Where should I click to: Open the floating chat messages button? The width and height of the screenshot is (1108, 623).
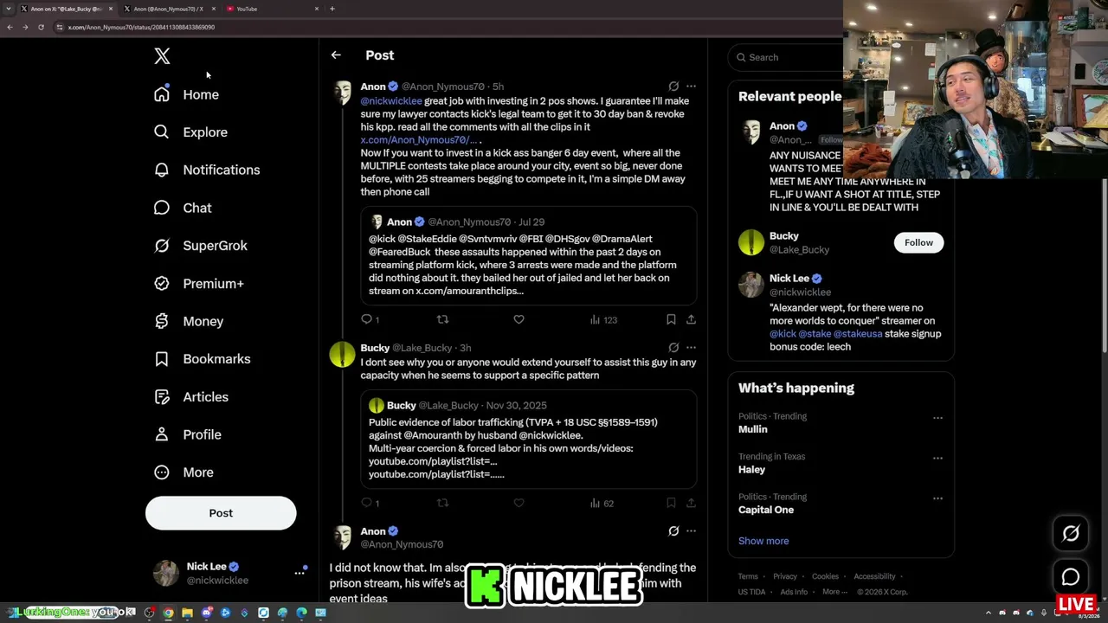1071,577
